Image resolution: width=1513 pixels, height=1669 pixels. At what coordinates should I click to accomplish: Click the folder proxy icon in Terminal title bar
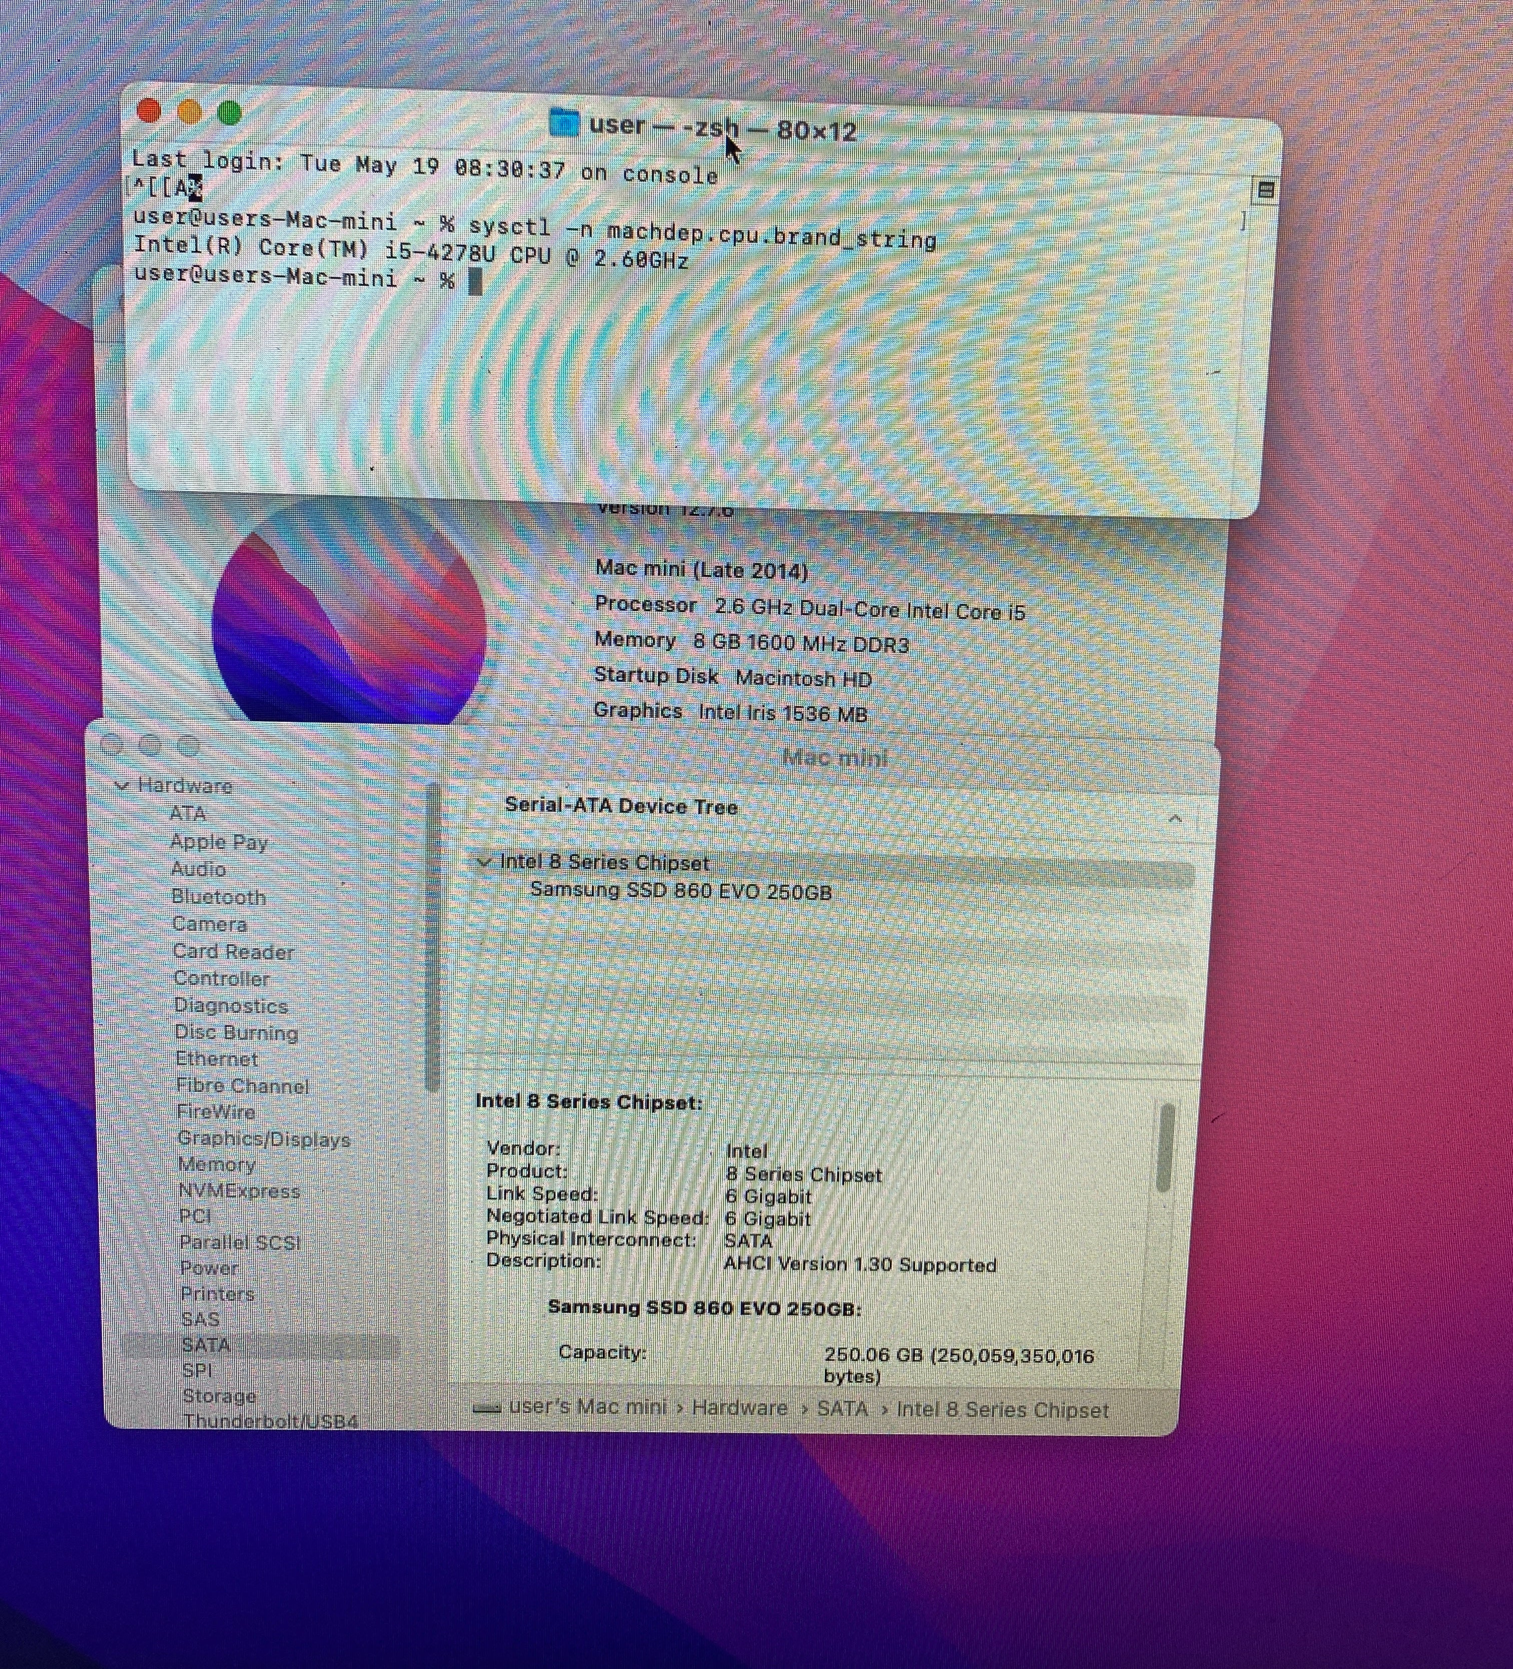point(564,123)
